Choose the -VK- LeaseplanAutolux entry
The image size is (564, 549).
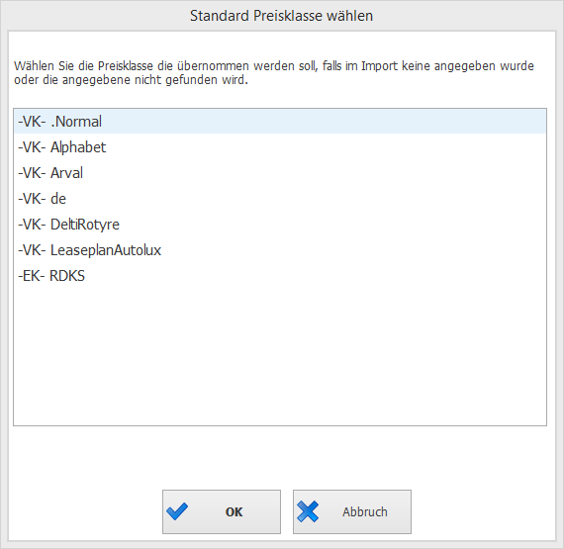click(280, 250)
